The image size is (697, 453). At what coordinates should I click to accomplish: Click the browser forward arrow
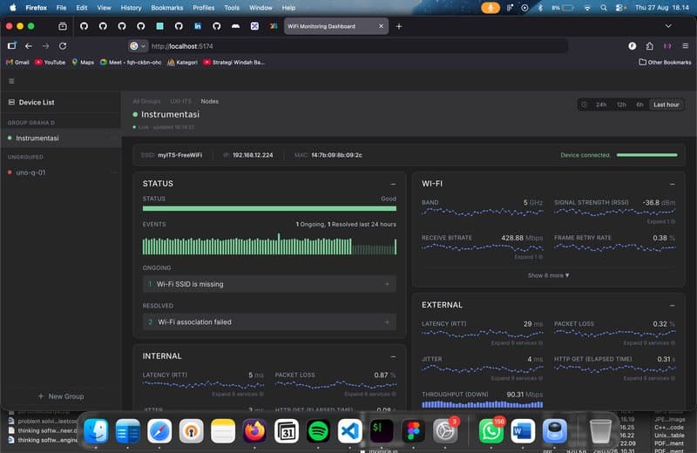coord(45,46)
